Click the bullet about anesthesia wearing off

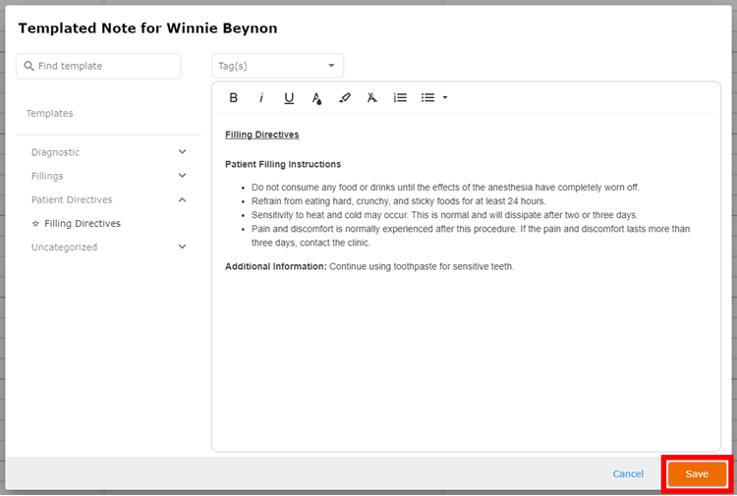(445, 188)
